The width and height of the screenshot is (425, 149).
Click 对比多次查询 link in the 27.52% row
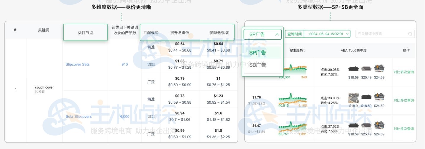(x=404, y=129)
